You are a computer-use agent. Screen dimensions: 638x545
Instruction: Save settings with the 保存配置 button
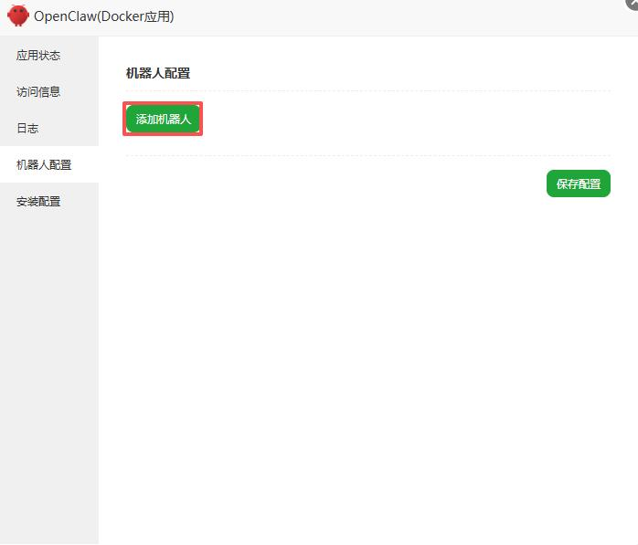578,183
